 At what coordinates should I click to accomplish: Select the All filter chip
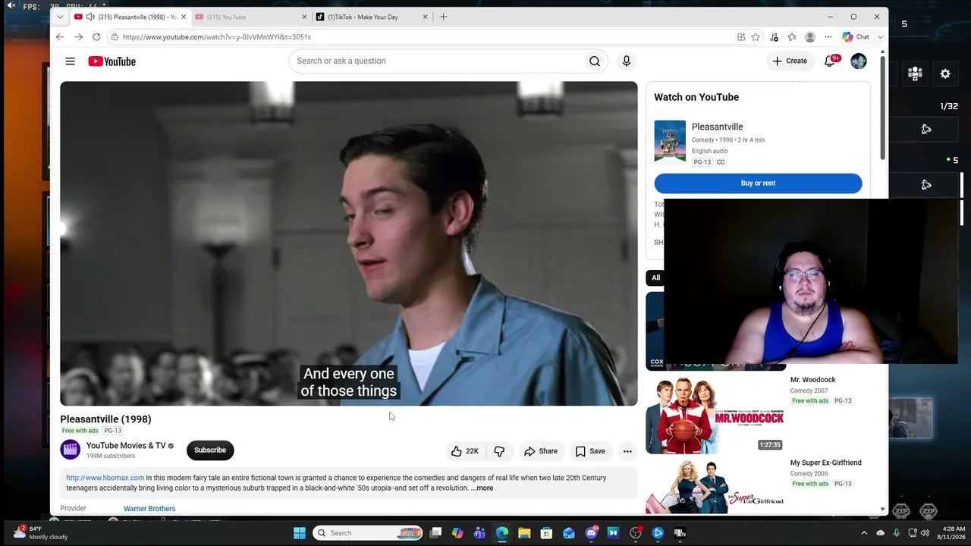655,278
